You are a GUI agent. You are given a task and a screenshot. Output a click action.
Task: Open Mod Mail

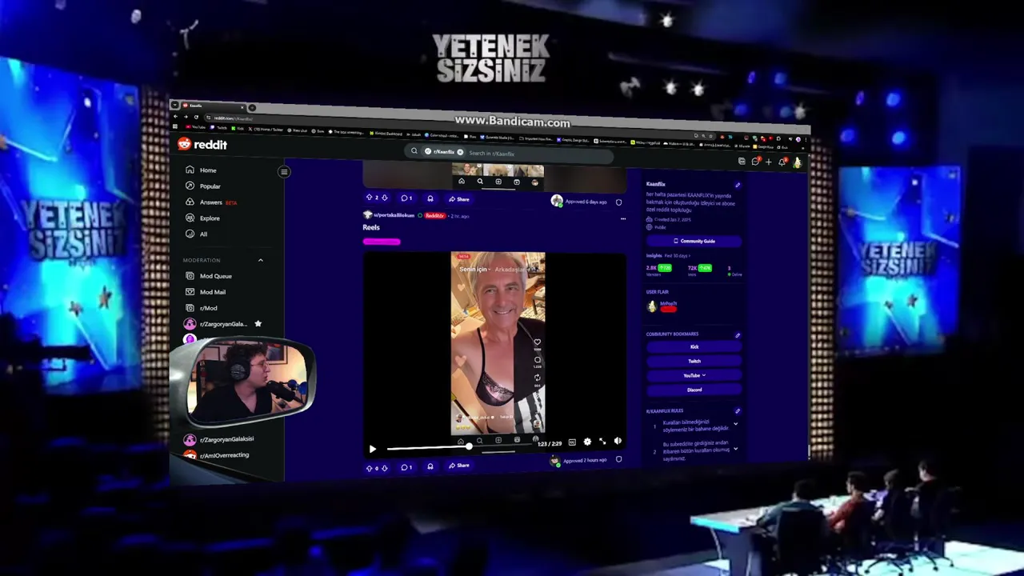(x=206, y=292)
